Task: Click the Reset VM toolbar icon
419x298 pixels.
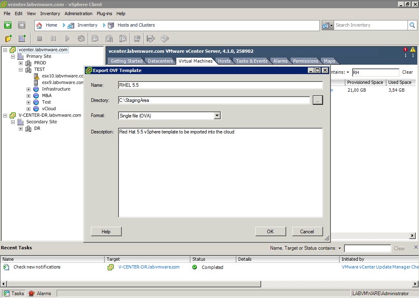Action: tap(81, 39)
